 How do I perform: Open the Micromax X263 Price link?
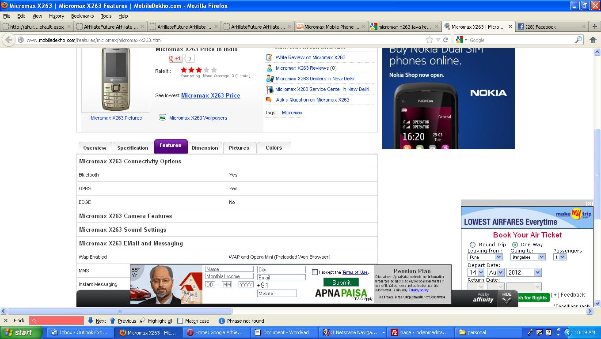(210, 95)
